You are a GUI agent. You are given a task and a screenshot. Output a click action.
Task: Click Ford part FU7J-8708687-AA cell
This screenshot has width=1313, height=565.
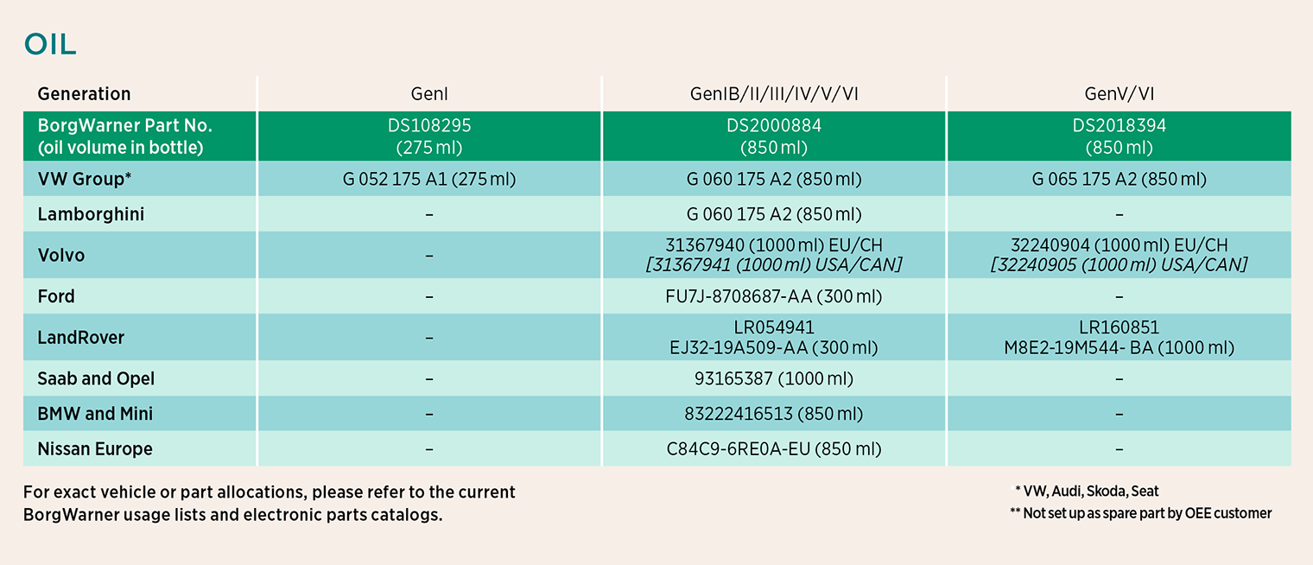click(x=774, y=296)
